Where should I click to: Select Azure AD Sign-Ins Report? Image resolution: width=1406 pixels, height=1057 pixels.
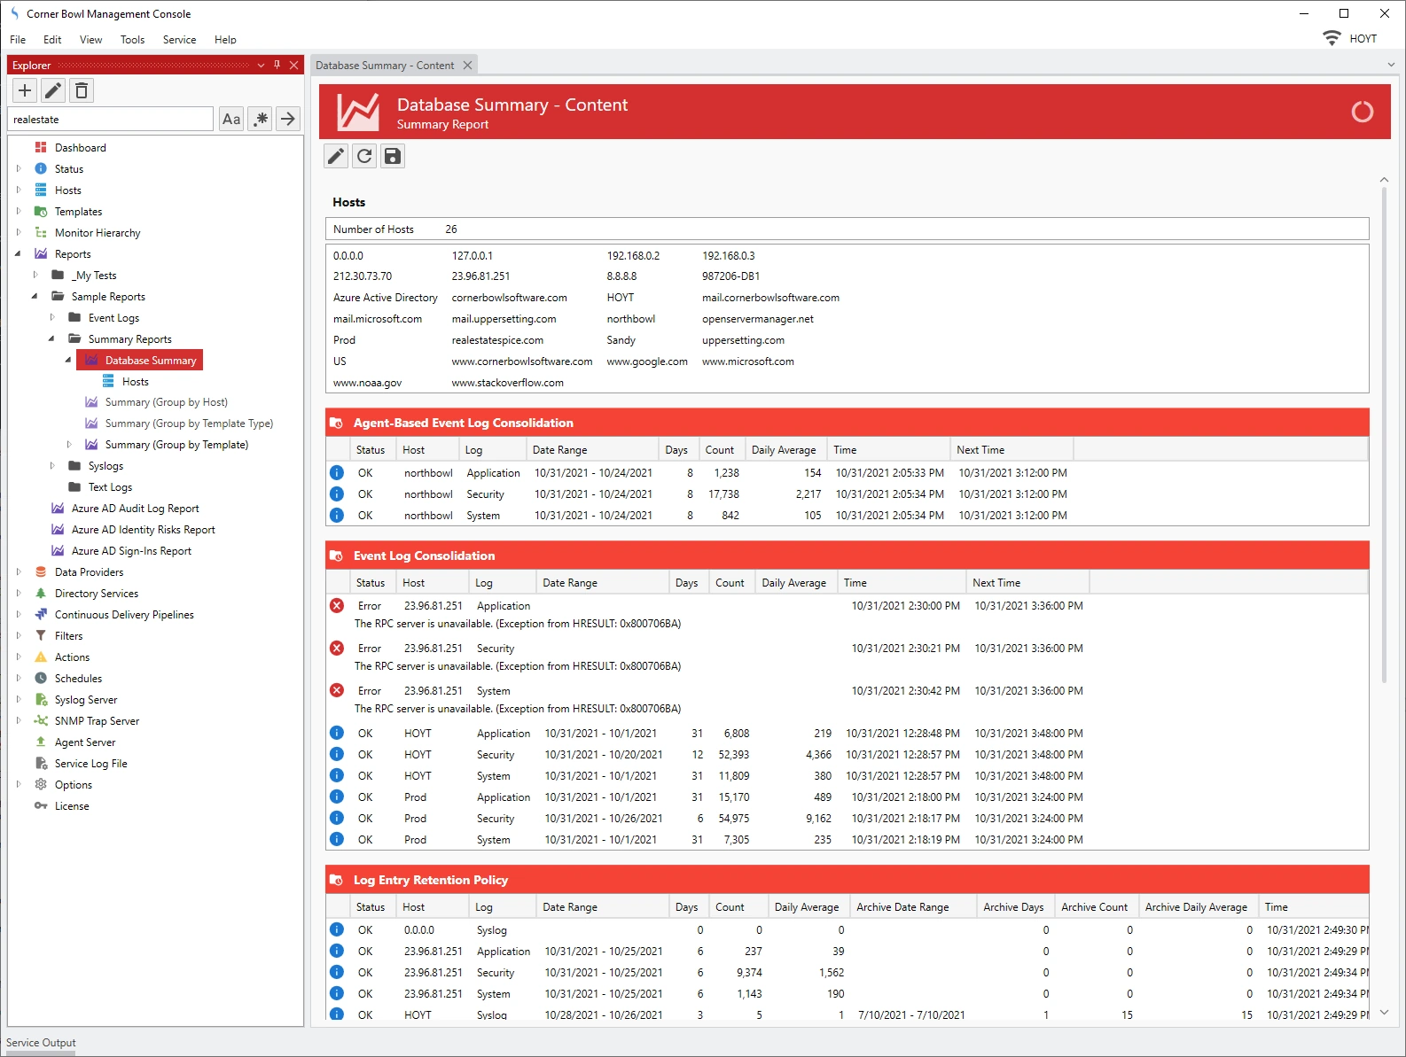pyautogui.click(x=131, y=551)
